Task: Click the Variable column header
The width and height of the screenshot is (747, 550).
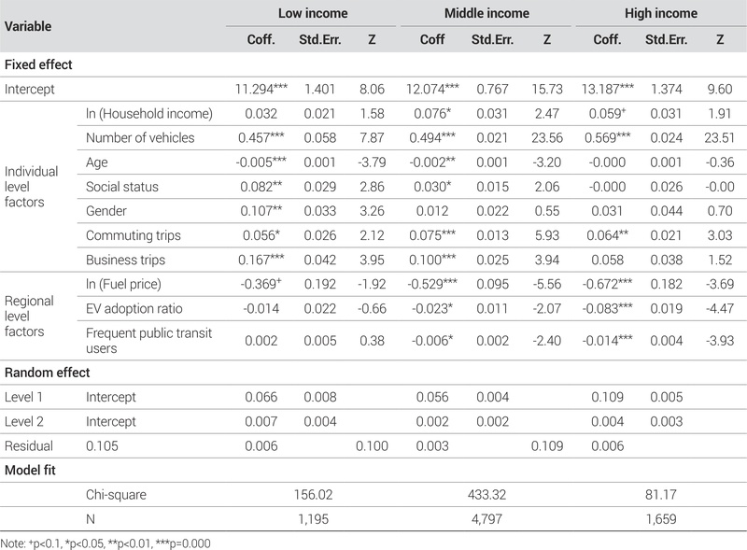Action: point(29,27)
